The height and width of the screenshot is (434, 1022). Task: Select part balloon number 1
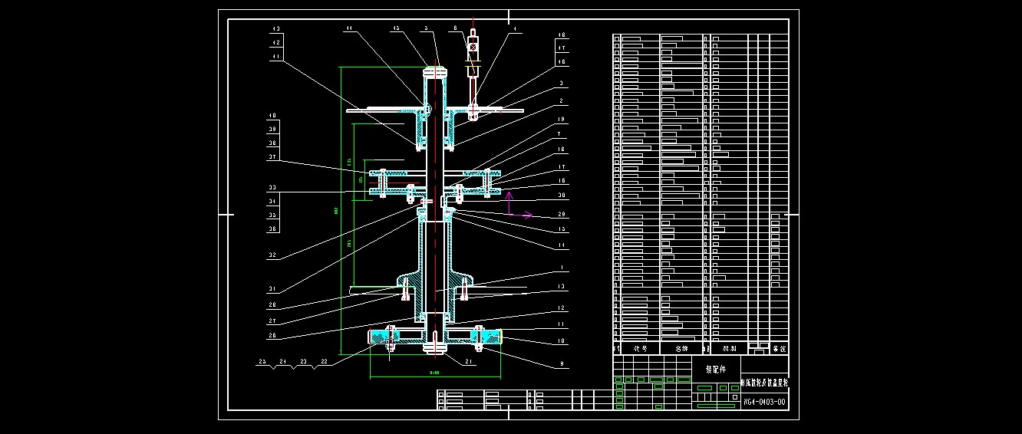[562, 268]
